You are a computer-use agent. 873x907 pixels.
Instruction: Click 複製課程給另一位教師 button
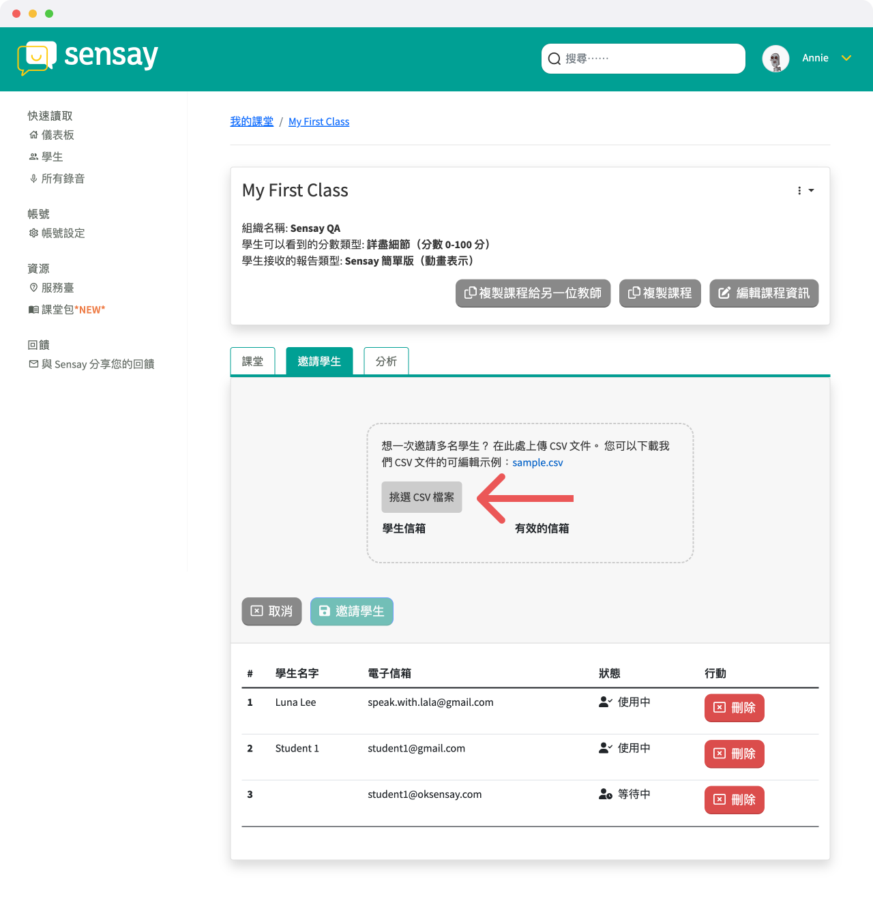click(x=533, y=293)
